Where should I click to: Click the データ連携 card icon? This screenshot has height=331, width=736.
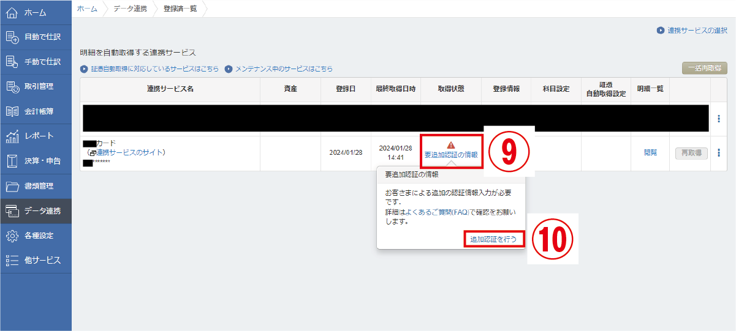pos(12,211)
